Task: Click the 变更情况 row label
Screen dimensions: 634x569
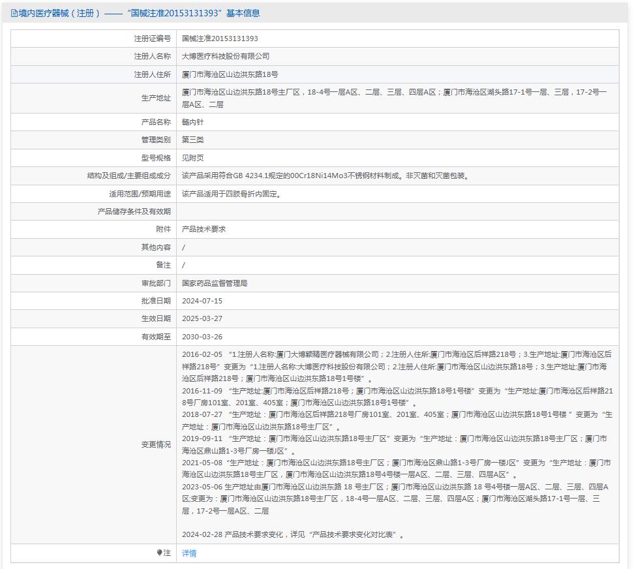Action: [x=156, y=444]
